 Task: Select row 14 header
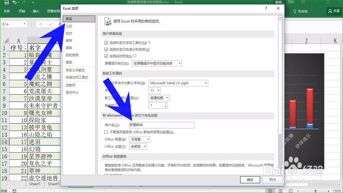[4, 142]
